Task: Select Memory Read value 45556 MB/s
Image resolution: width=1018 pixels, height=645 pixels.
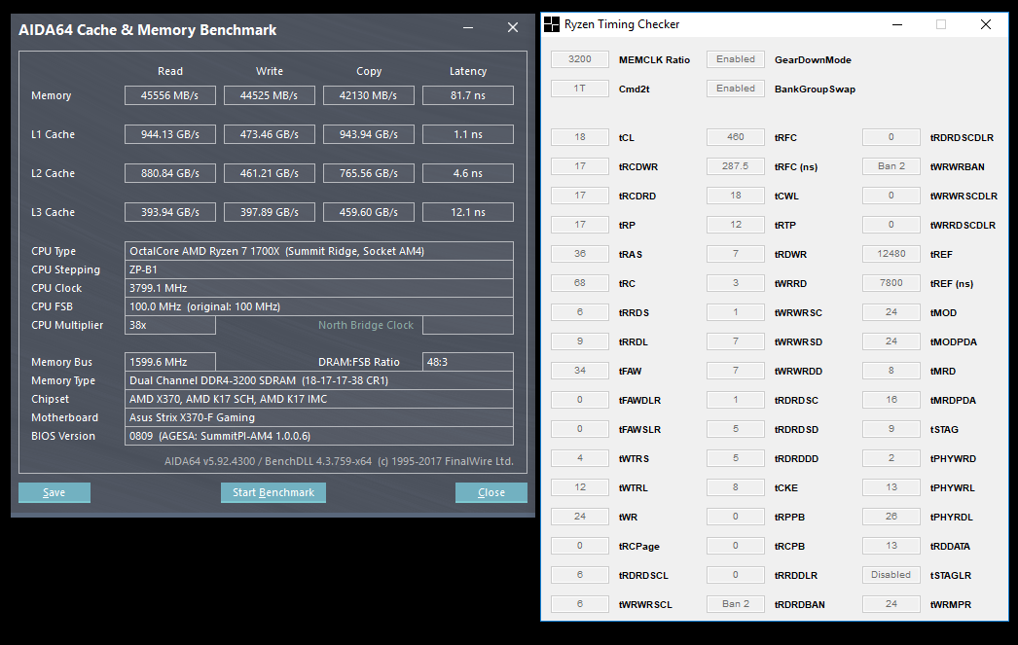Action: [x=170, y=95]
